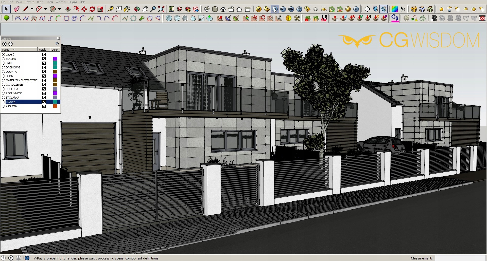Viewport: 487px width, 261px height.
Task: Choose the Orbit tool
Action: pyautogui.click(x=137, y=9)
